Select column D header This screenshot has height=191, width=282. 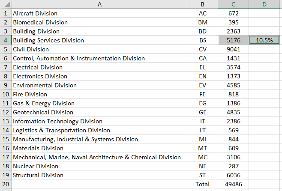click(x=264, y=4)
